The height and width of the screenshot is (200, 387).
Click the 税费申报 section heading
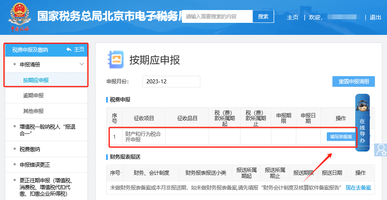(x=120, y=100)
